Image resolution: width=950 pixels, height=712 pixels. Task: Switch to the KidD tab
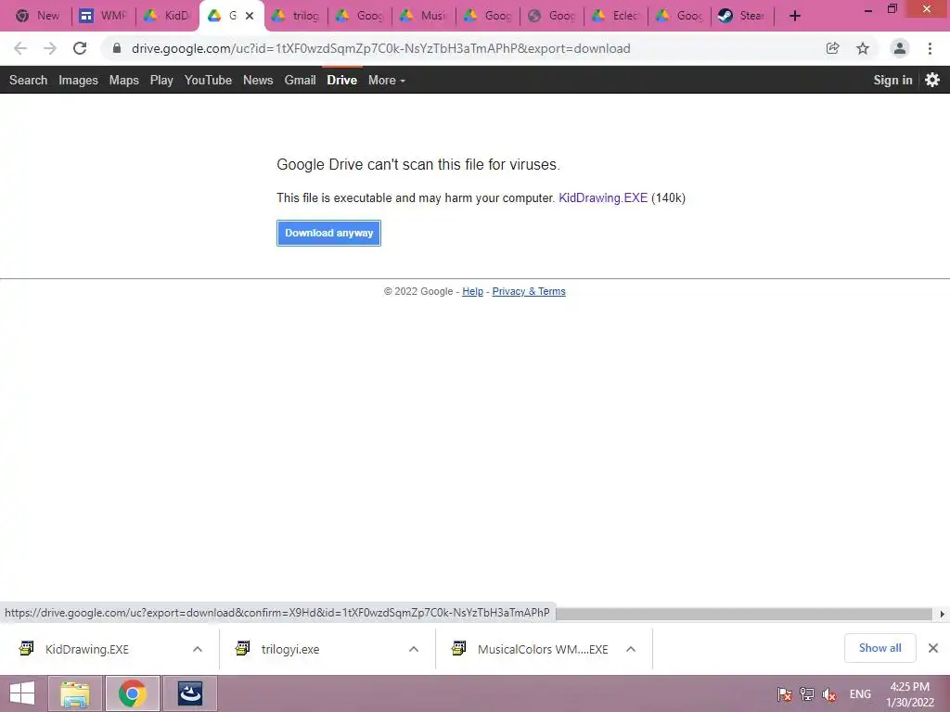167,16
